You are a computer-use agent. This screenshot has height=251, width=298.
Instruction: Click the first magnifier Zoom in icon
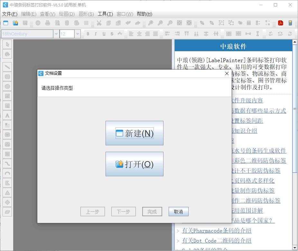[151, 23]
